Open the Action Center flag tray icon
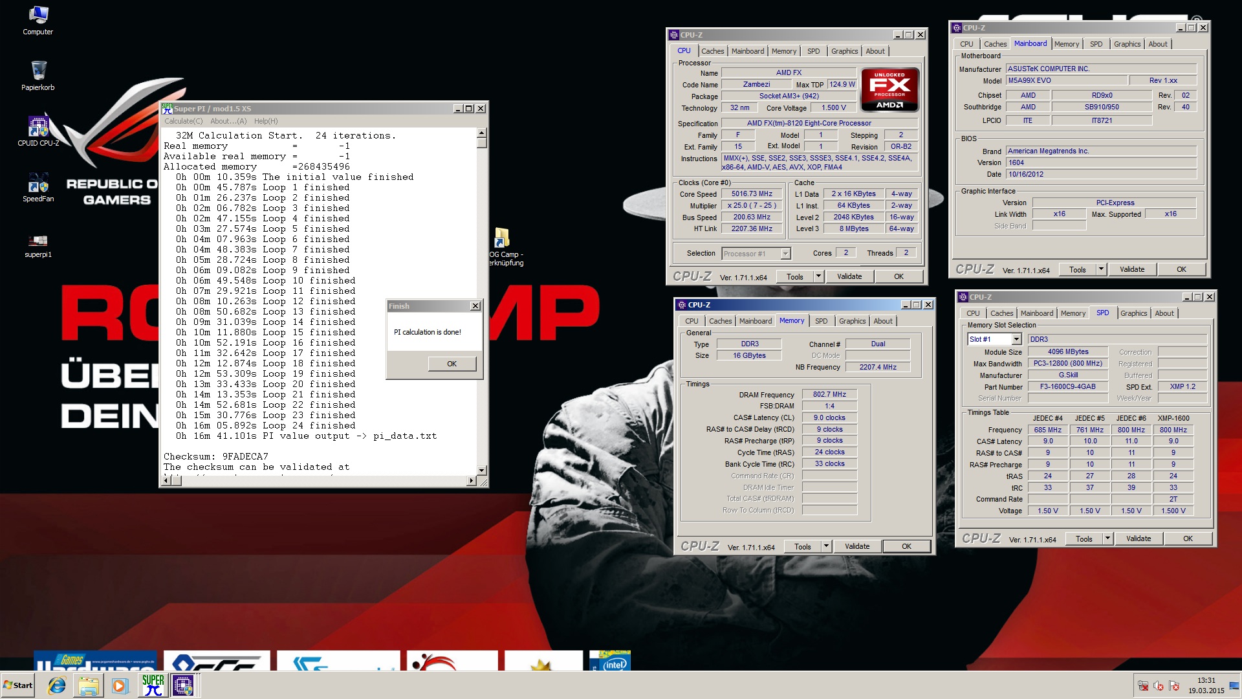 (1174, 686)
